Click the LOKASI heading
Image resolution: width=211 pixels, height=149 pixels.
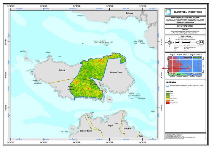click(x=185, y=30)
